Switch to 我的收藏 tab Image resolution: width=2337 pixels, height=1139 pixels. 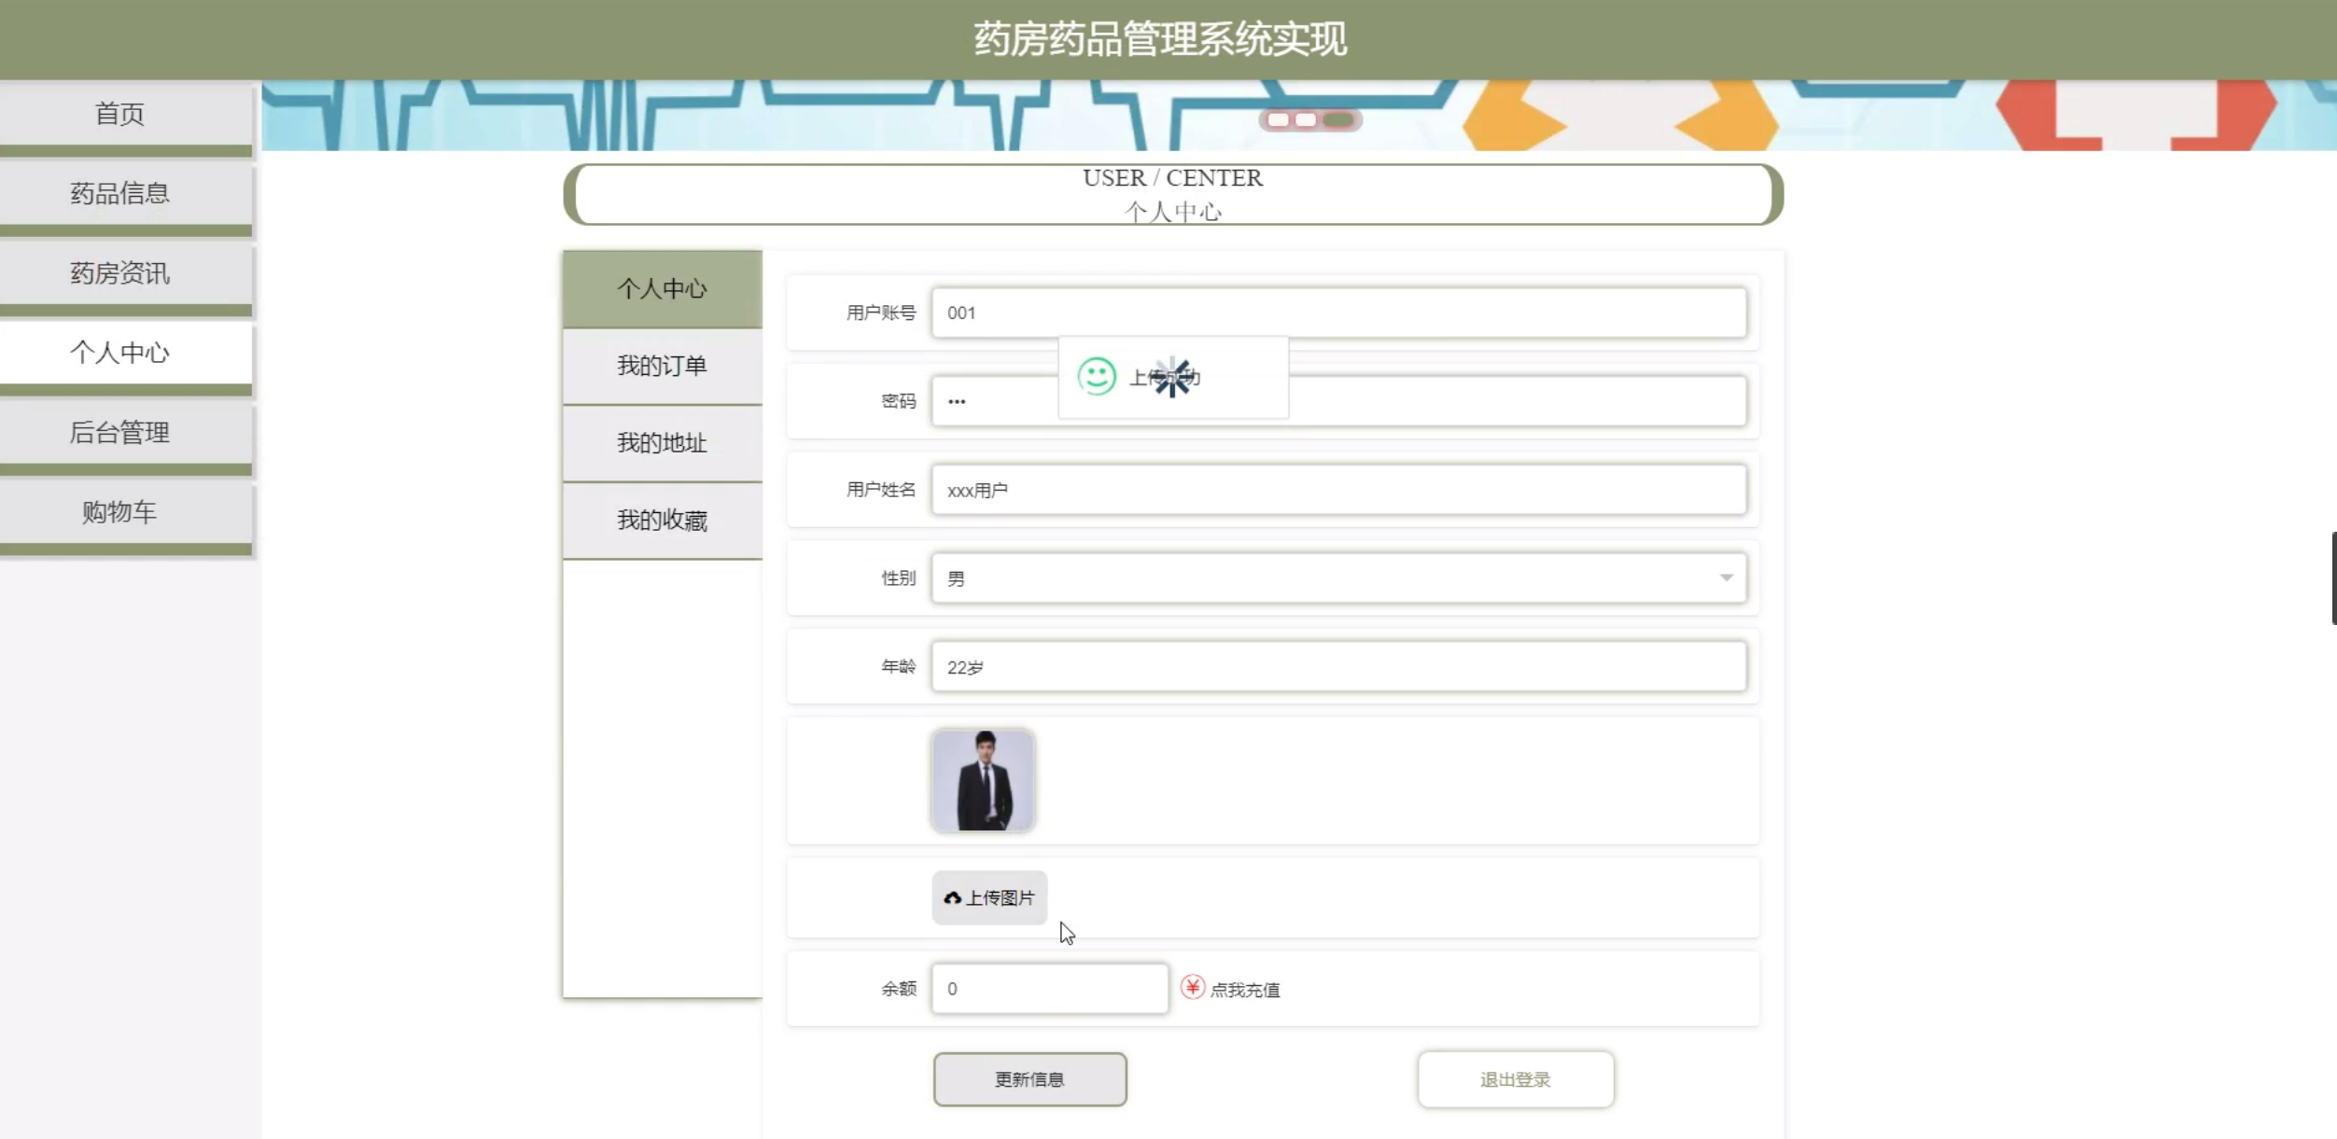pyautogui.click(x=662, y=520)
